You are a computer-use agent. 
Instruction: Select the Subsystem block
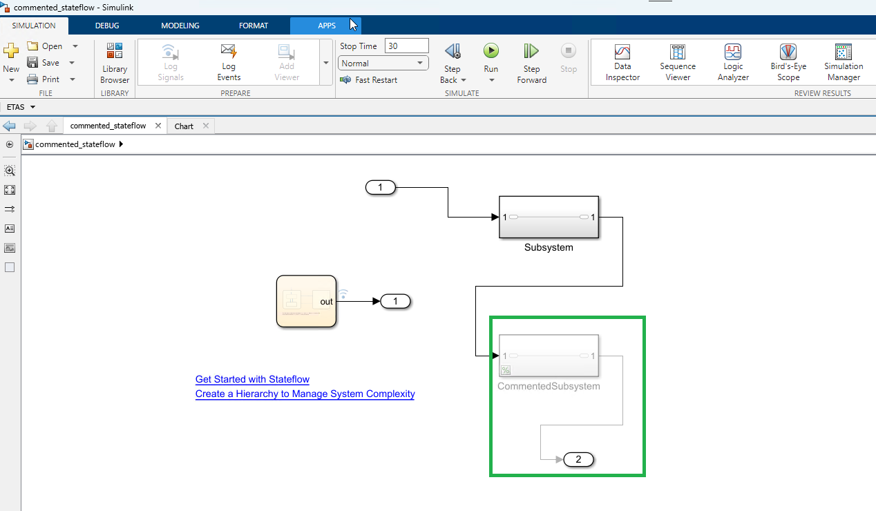pyautogui.click(x=549, y=217)
